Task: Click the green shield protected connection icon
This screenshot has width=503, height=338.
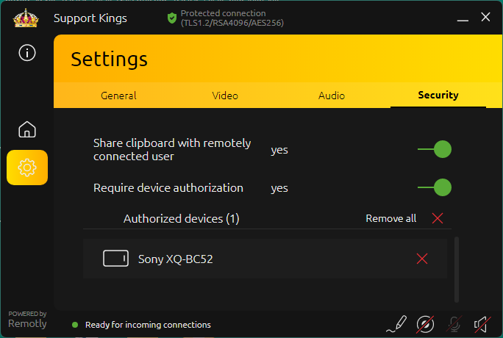Action: (171, 18)
